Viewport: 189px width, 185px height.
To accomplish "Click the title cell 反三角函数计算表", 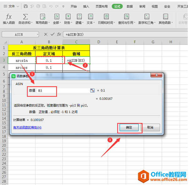I will point(49,48).
